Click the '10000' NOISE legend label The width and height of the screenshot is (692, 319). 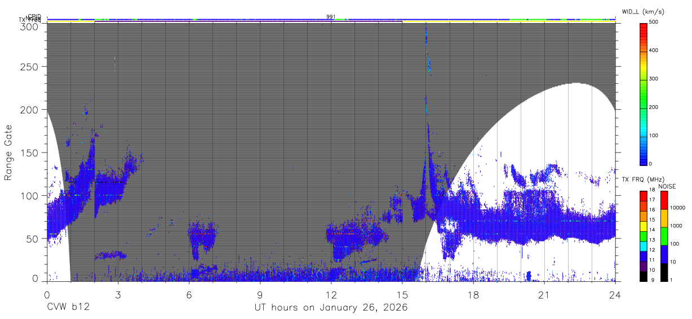click(678, 208)
